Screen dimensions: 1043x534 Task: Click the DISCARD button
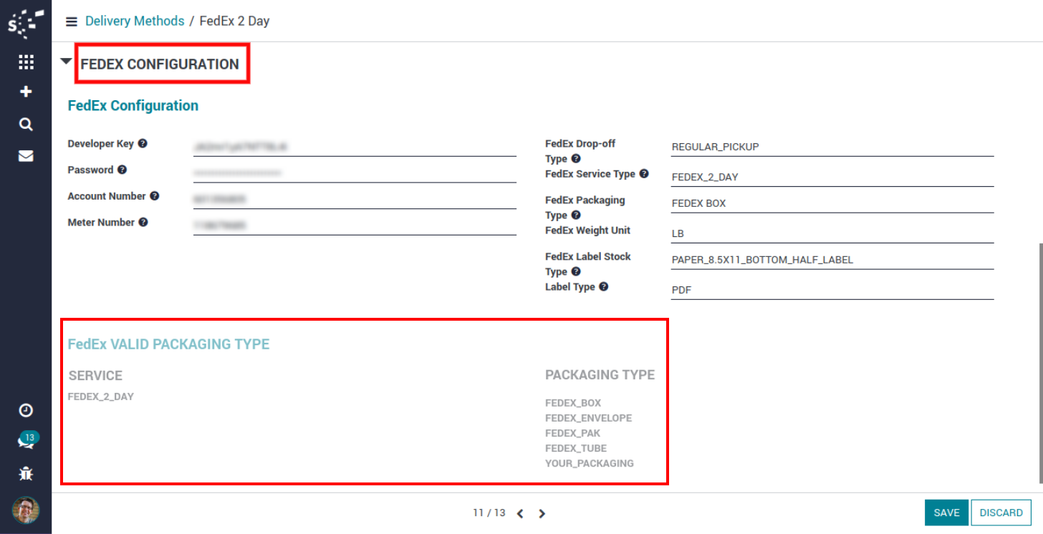click(1001, 513)
